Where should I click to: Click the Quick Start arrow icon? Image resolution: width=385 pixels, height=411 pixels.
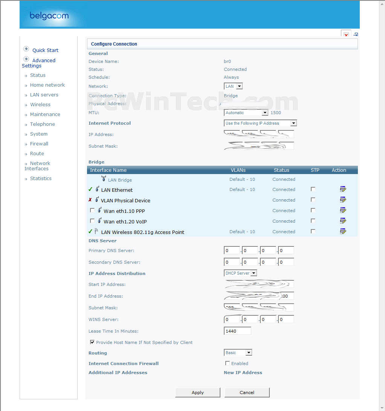click(26, 49)
